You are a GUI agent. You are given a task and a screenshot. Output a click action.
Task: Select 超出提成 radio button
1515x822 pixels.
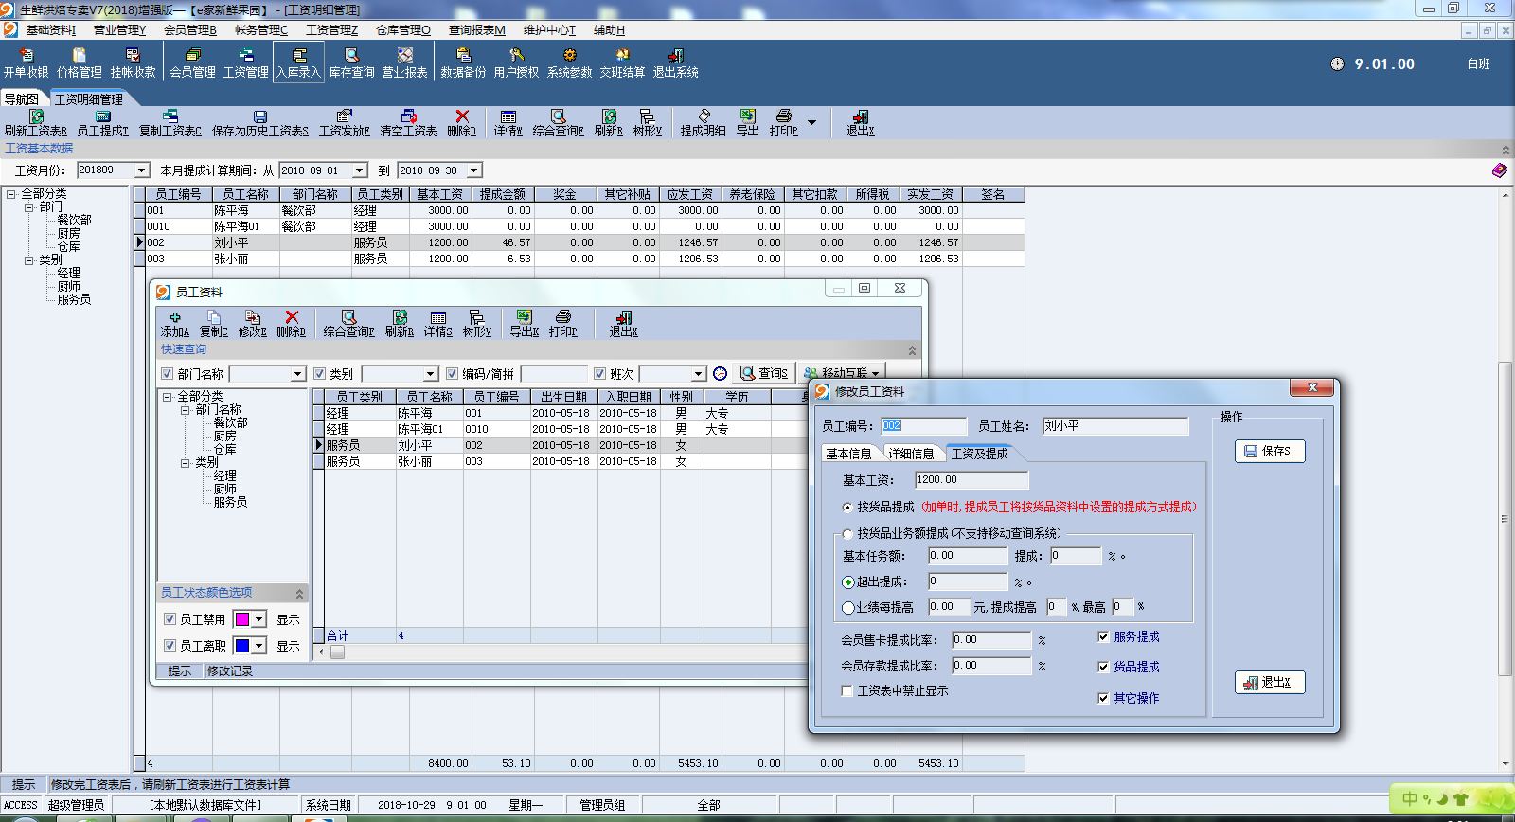(848, 582)
